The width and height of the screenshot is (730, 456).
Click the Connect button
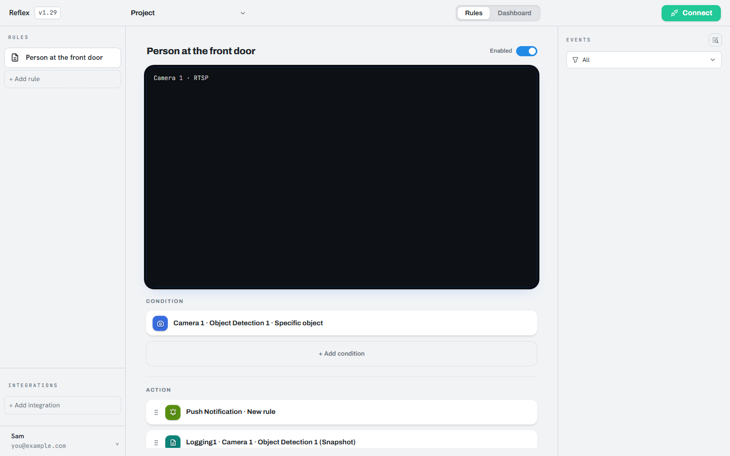tap(691, 13)
